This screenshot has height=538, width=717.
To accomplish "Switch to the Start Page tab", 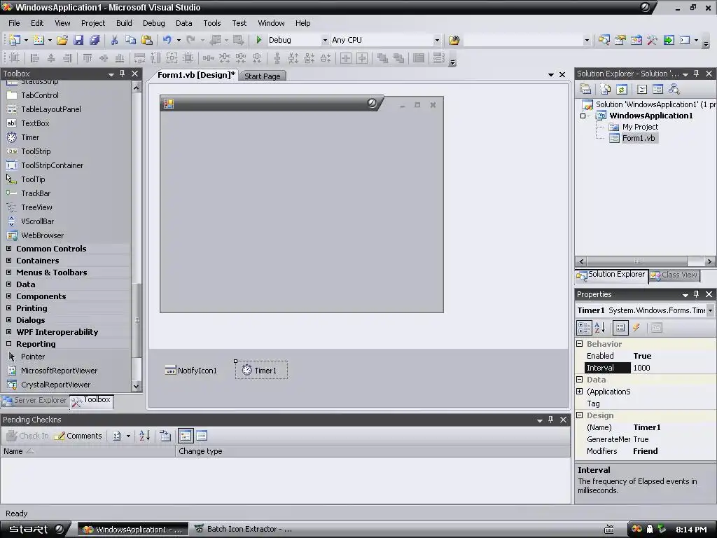I will [x=263, y=76].
